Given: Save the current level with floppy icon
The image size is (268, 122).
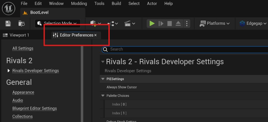Looking at the screenshot, I should pyautogui.click(x=8, y=24).
